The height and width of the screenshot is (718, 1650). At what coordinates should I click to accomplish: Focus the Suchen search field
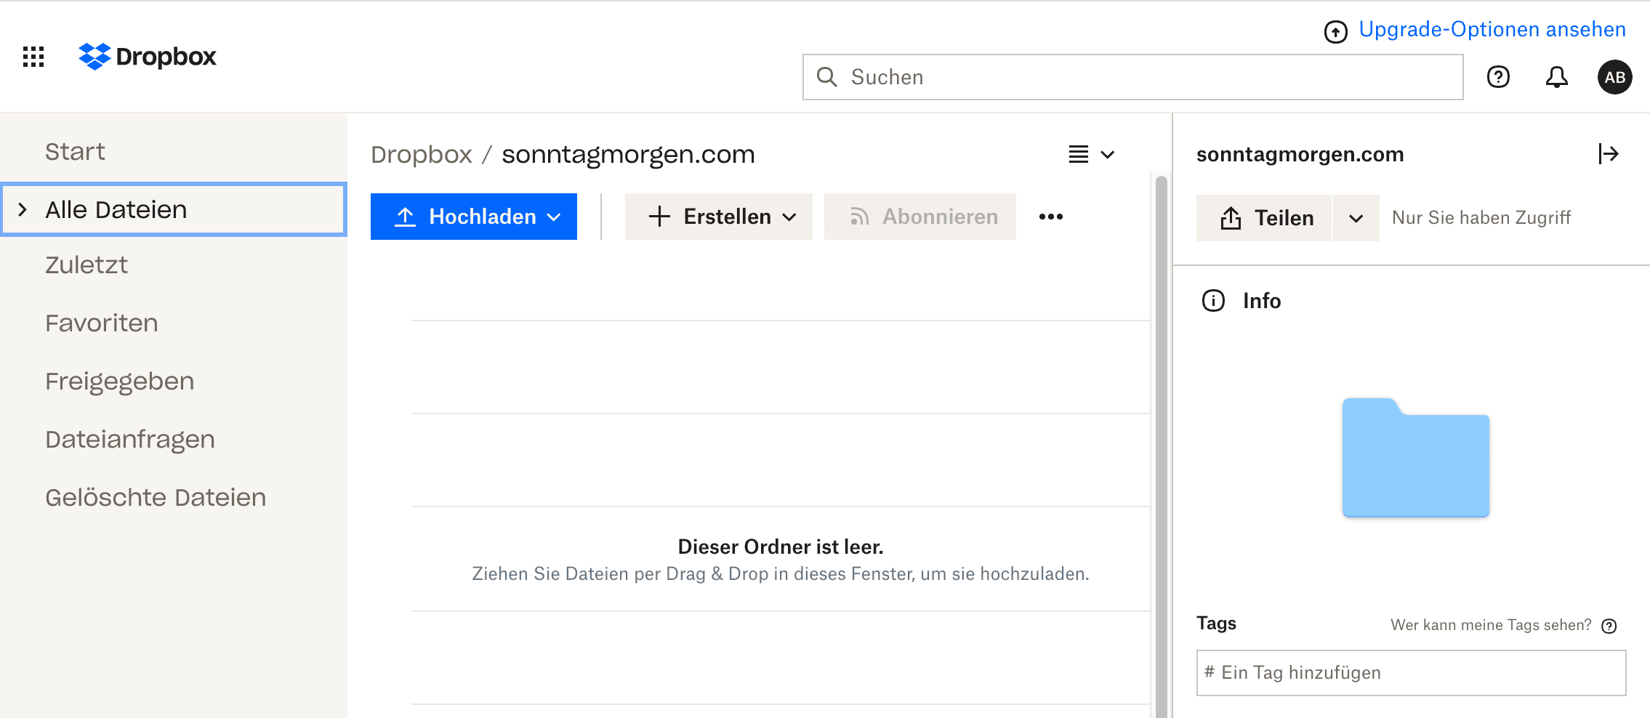[x=1132, y=77]
